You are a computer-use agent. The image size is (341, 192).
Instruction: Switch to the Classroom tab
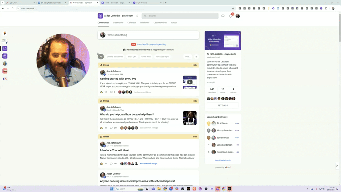tap(118, 23)
